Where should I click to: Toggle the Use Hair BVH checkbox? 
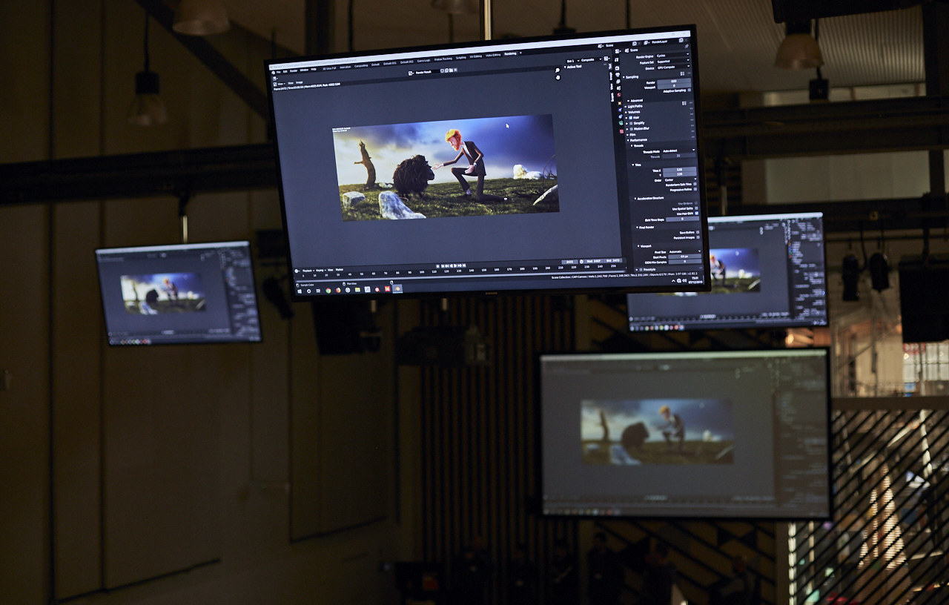click(696, 212)
